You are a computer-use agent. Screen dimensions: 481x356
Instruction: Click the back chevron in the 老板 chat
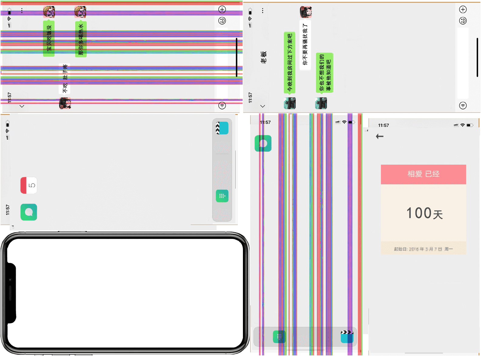263,106
